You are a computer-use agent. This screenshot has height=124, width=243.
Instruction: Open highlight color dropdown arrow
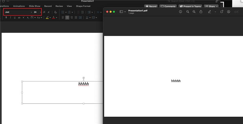coord(50,18)
